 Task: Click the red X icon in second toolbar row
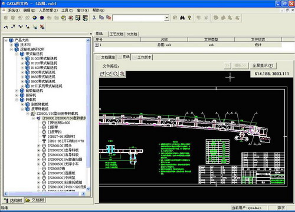tap(42, 27)
